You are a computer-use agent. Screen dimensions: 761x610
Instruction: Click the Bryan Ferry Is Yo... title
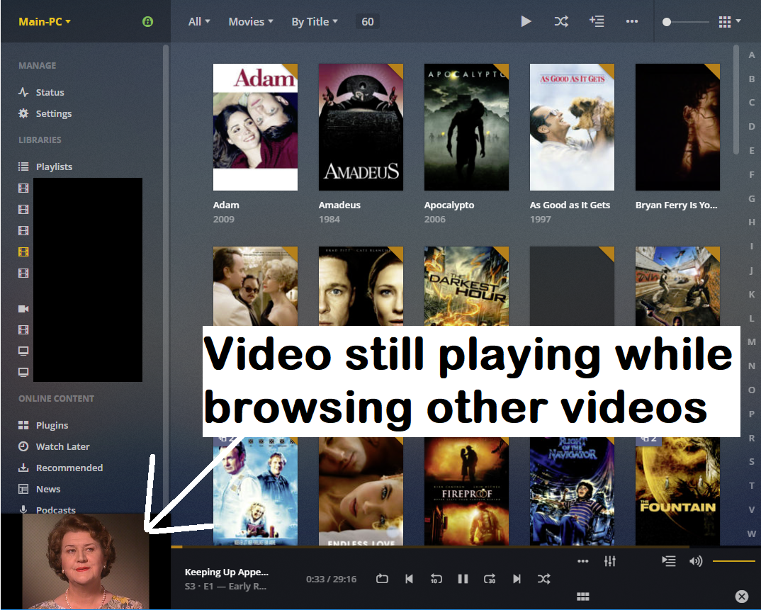tap(676, 205)
